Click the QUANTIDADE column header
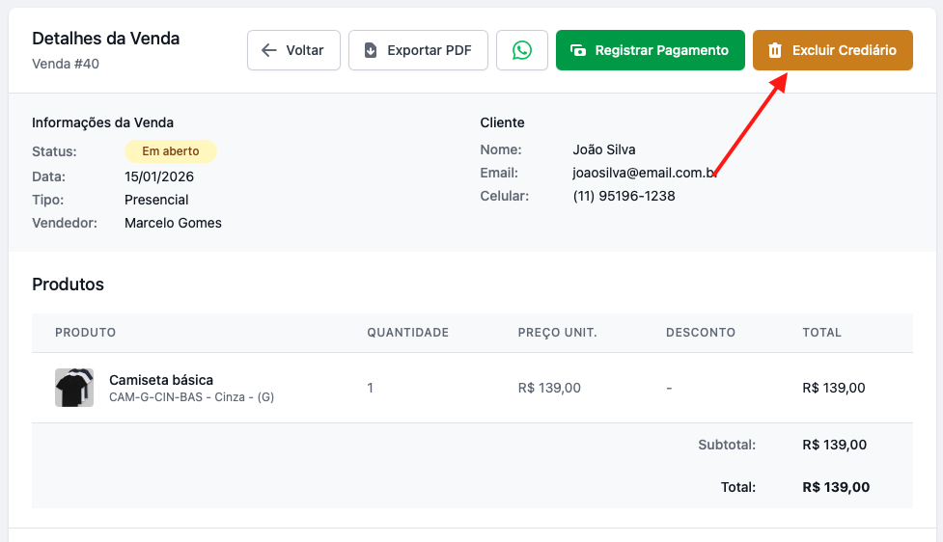 click(407, 333)
